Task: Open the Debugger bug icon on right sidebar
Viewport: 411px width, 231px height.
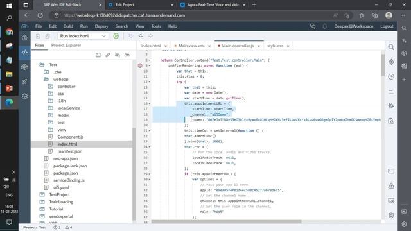Action: pos(391,106)
